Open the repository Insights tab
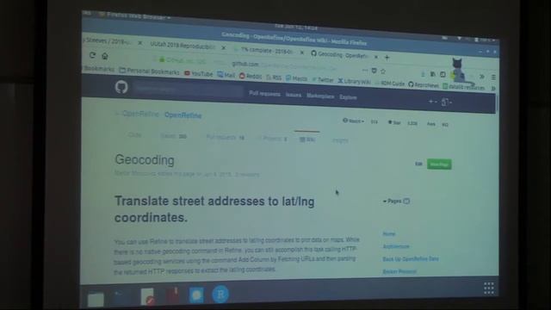Screen dimensions: 551x310 340,140
